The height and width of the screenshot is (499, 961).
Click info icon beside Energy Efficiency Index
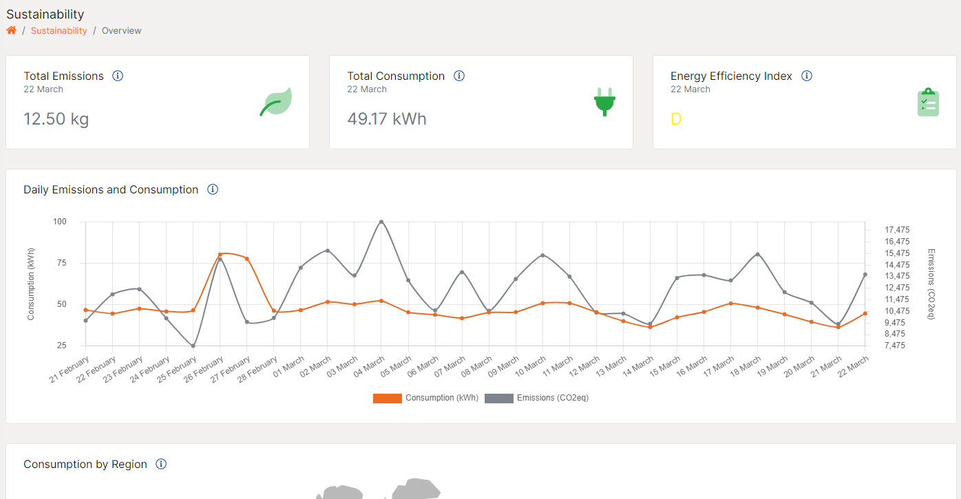(807, 76)
